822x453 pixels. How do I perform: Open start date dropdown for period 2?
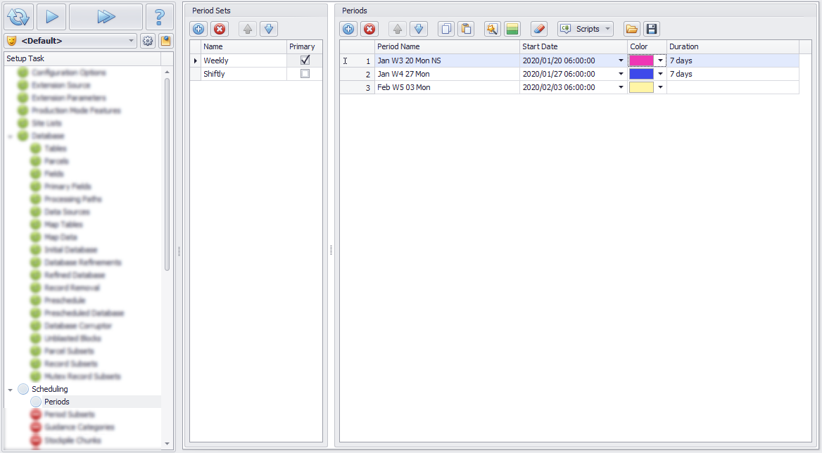(x=621, y=74)
